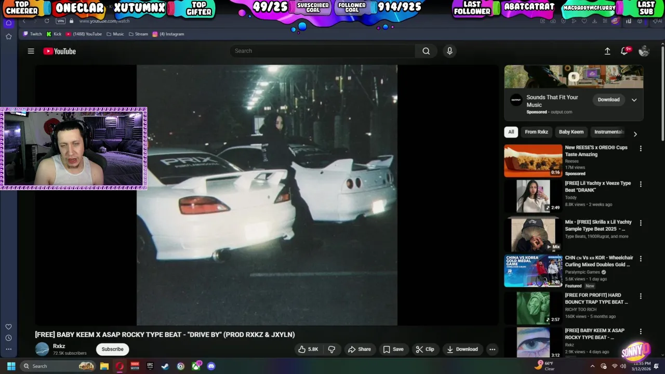The height and width of the screenshot is (374, 665).
Task: Click the address bar heart bookmark icon
Action: 584,21
